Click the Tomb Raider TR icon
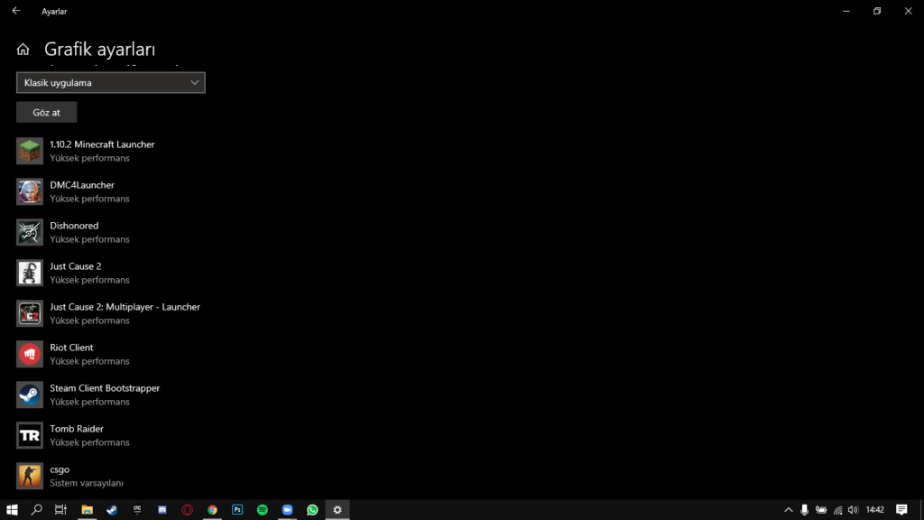The height and width of the screenshot is (520, 924). click(x=30, y=435)
